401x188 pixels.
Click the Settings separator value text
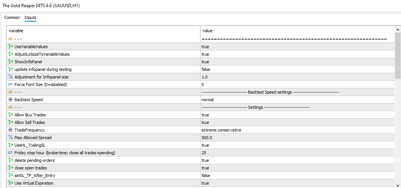256,107
